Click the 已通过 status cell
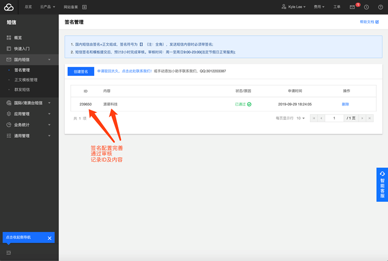Image resolution: width=388 pixels, height=261 pixels. [243, 104]
